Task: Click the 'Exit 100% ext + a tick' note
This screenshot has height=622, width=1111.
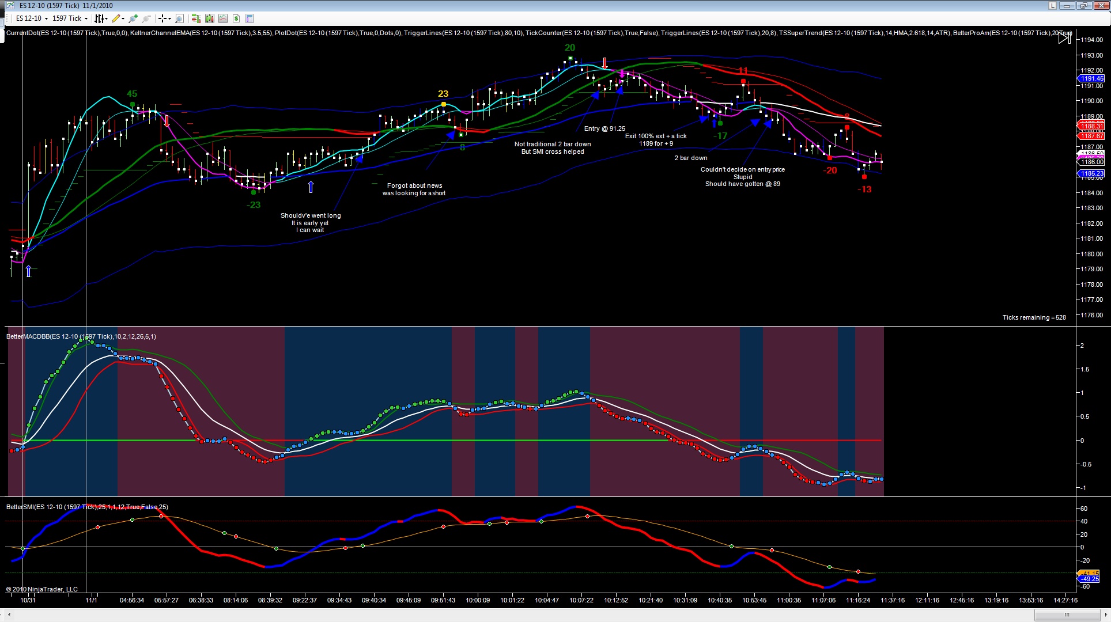Action: [656, 136]
